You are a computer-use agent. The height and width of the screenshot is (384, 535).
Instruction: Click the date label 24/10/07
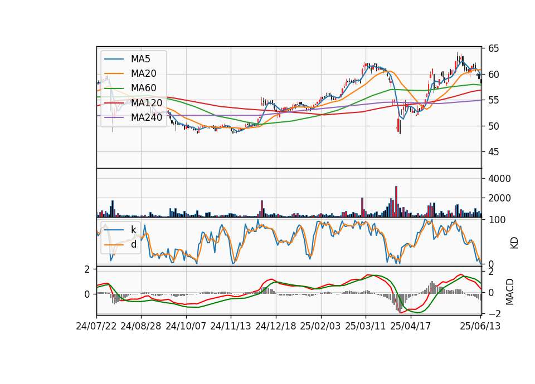pos(186,326)
